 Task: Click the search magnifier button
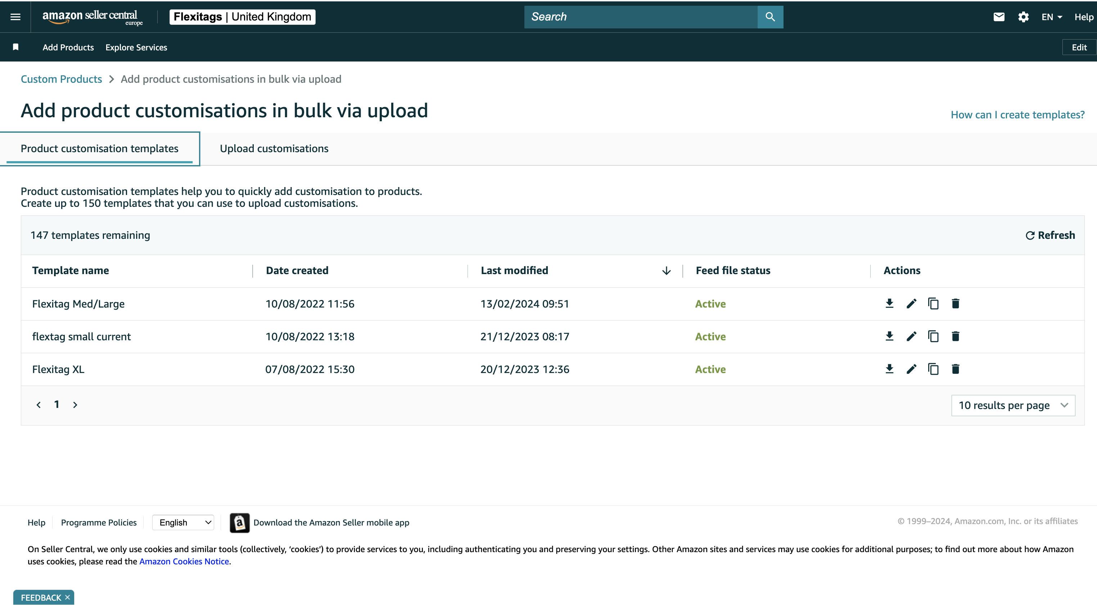(x=770, y=17)
